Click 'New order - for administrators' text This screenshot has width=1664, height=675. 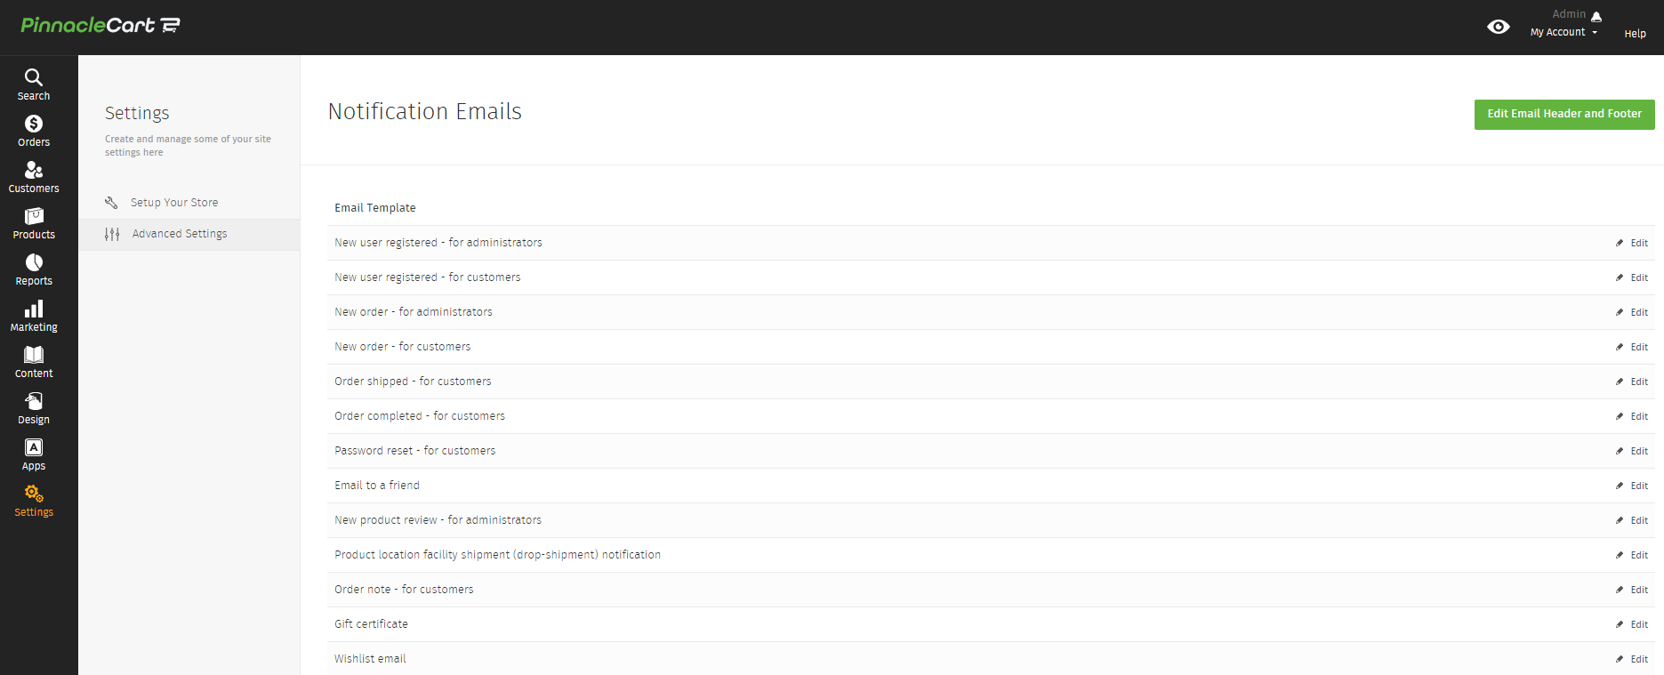pos(414,312)
